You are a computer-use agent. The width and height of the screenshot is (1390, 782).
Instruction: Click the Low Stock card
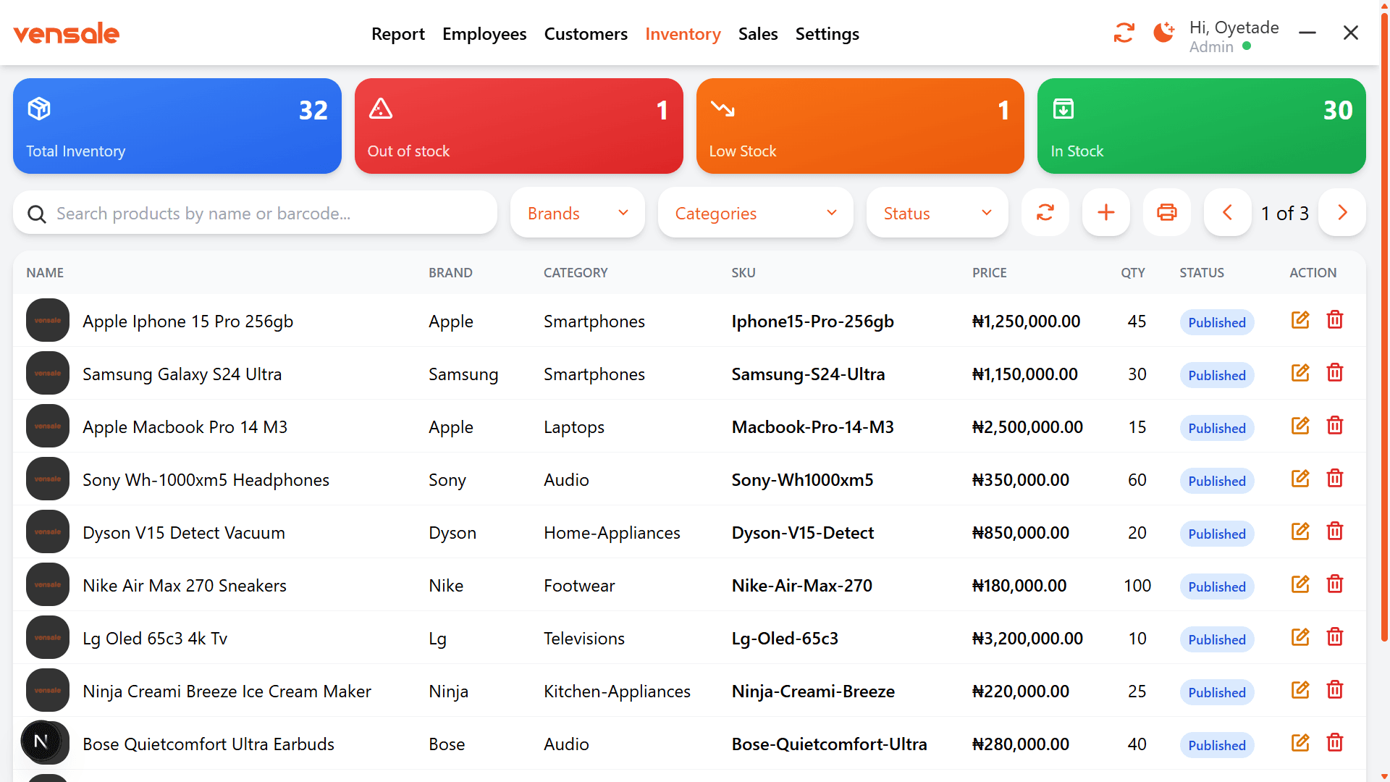[x=860, y=126]
